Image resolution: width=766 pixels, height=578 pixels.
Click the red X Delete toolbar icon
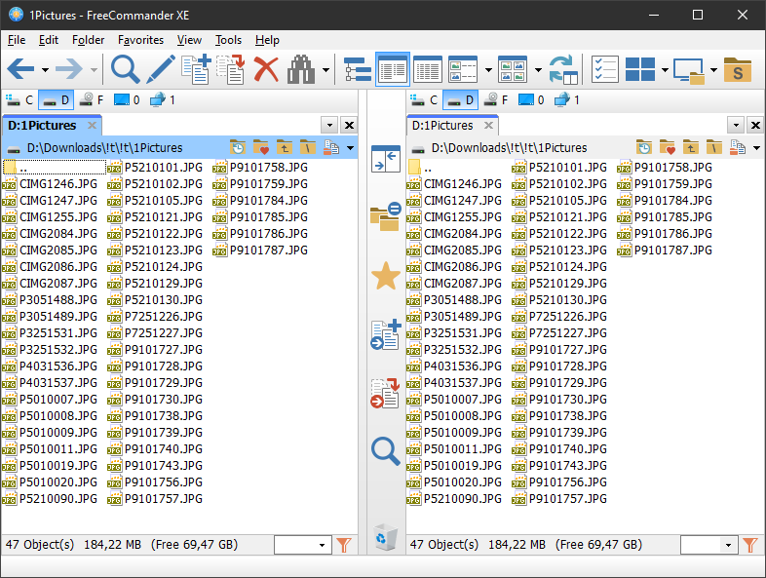point(266,69)
